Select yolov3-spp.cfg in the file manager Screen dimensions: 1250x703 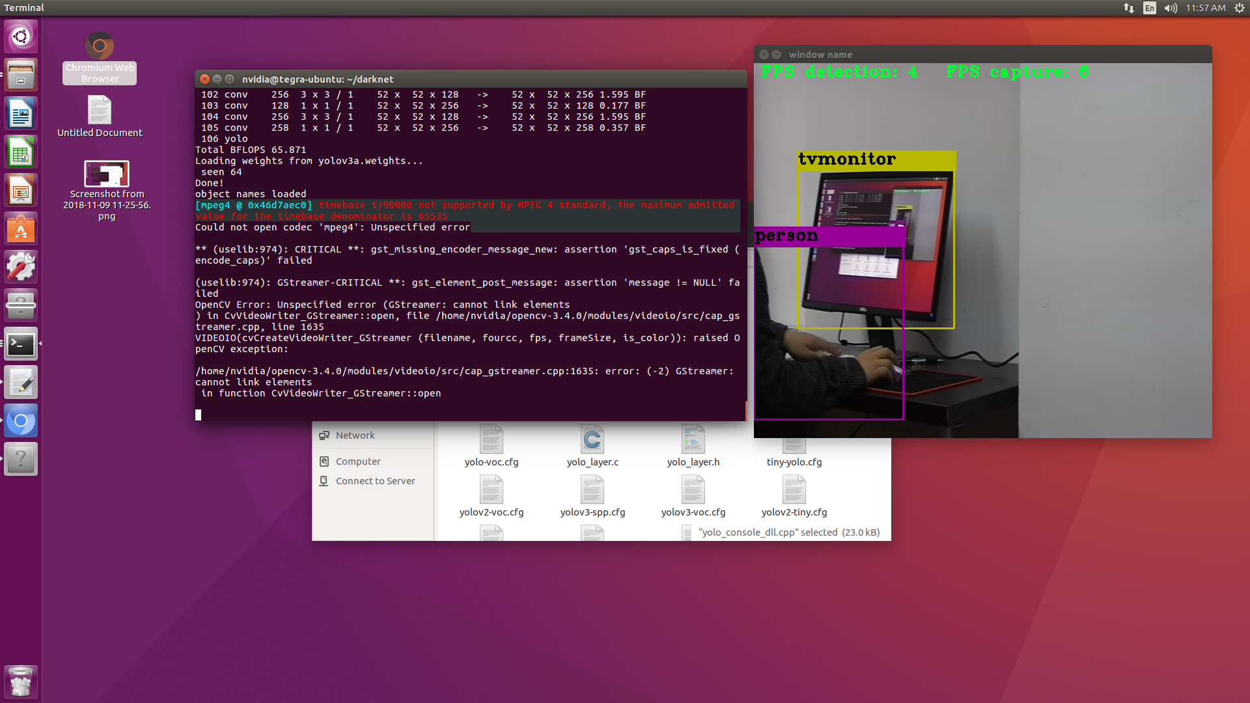[x=592, y=495]
